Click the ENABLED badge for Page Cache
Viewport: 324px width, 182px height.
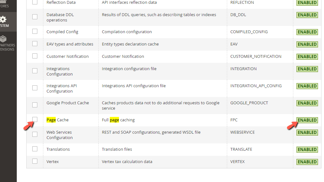(307, 120)
